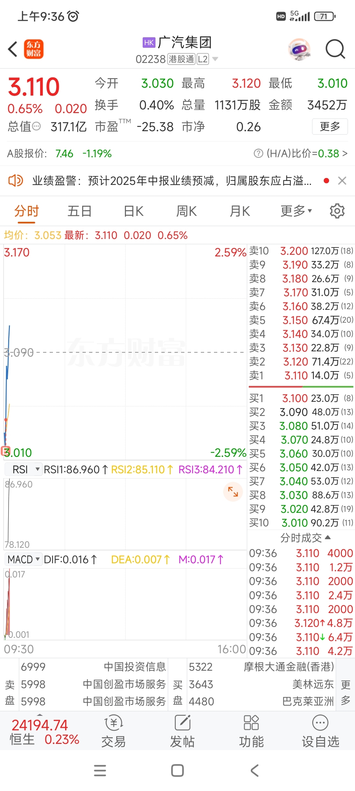This screenshot has width=355, height=791.
Task: Open 发帖 post icon
Action: [182, 731]
